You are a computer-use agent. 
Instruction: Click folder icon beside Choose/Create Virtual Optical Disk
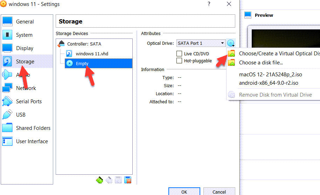[231, 54]
